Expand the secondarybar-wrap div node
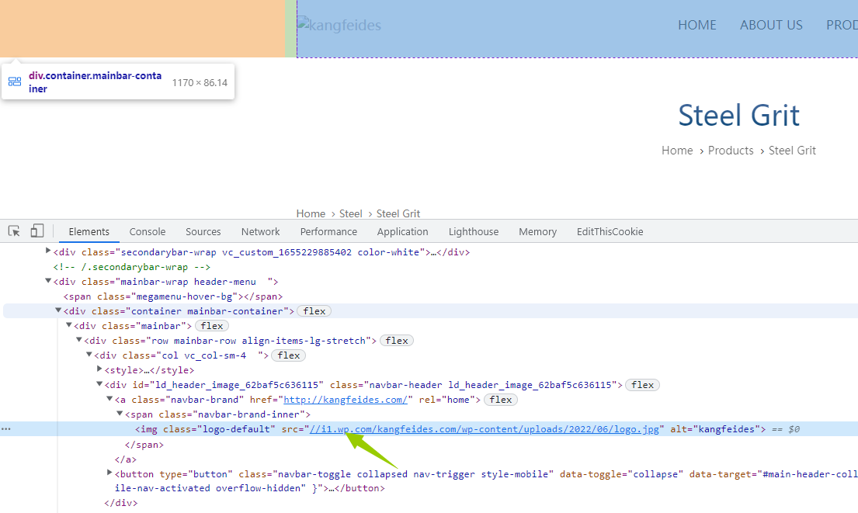 point(48,251)
